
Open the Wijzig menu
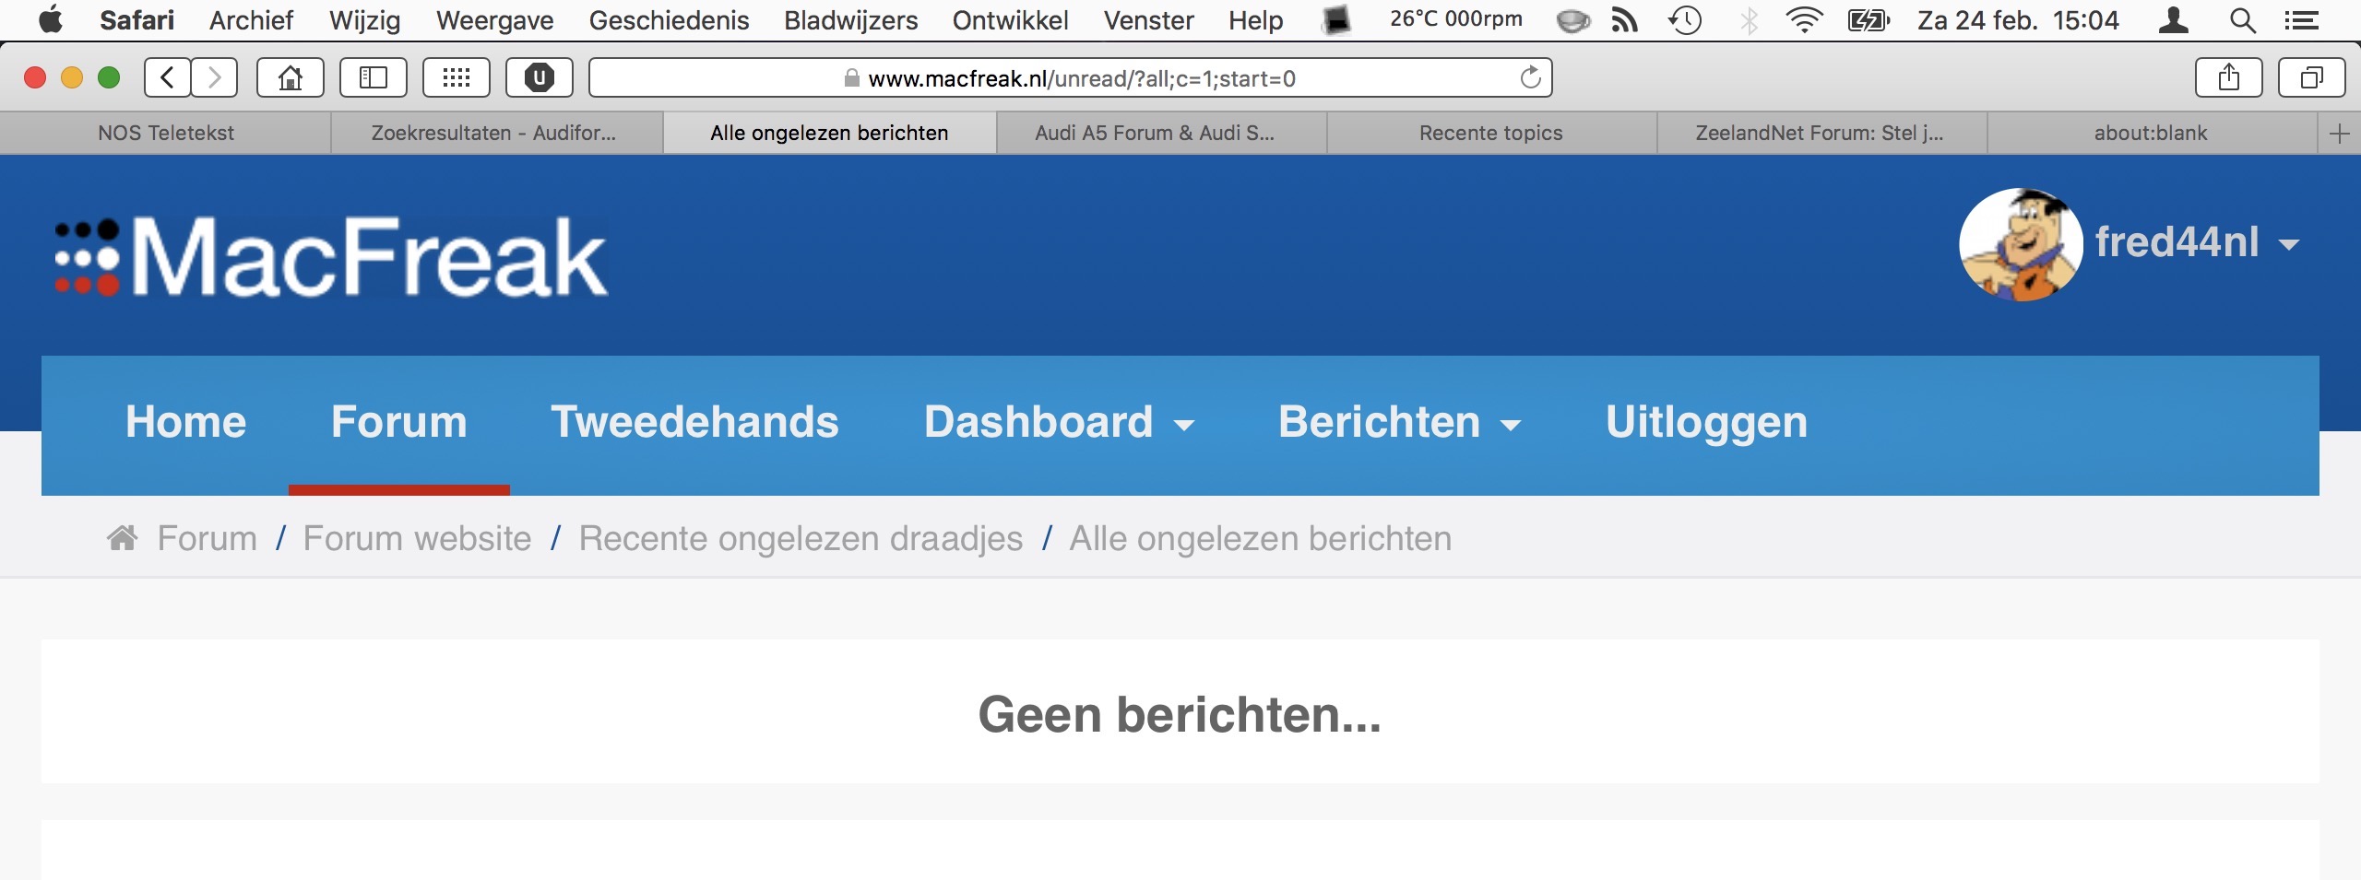[365, 20]
